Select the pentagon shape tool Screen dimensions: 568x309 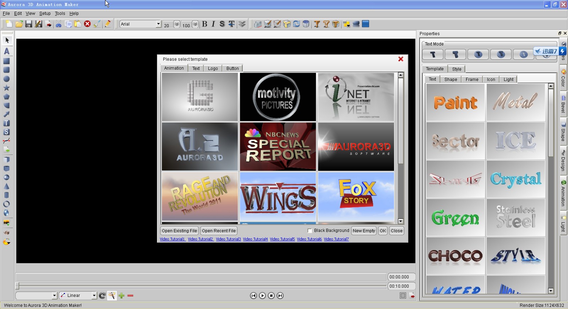pos(6,97)
